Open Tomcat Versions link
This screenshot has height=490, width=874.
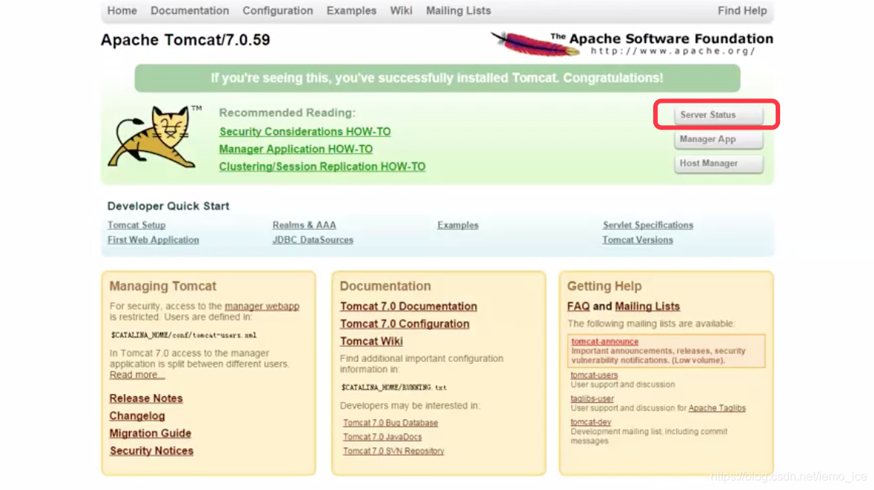coord(638,240)
